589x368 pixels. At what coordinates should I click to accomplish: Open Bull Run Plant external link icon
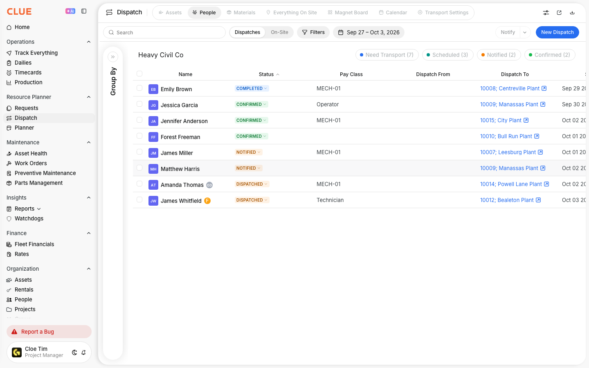tap(537, 136)
